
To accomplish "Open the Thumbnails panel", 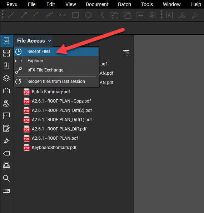I will [x=6, y=53].
